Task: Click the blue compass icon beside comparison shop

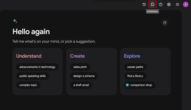Action: click(127, 85)
